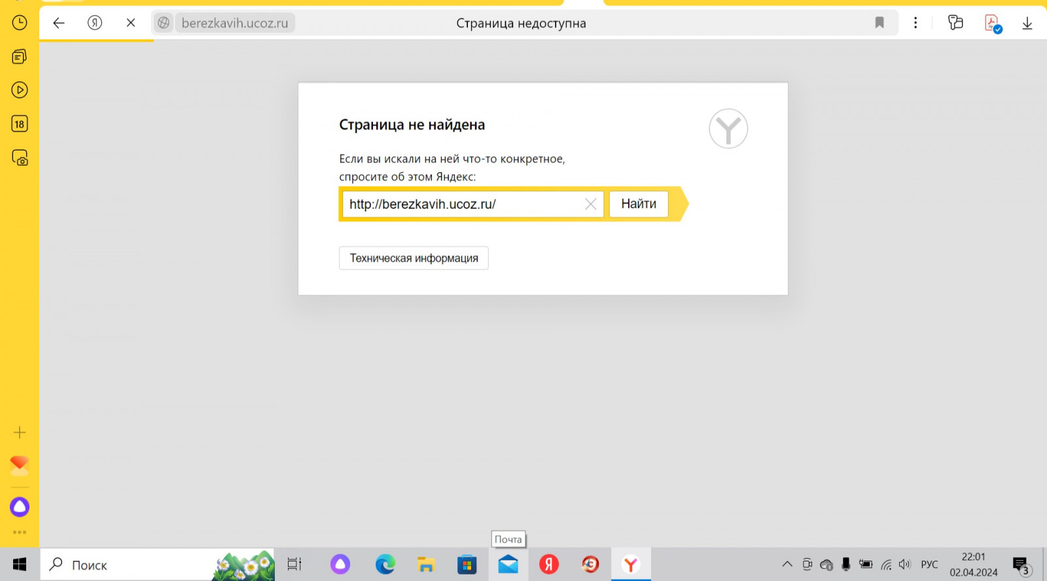
Task: Show hidden system tray icons
Action: click(x=787, y=565)
